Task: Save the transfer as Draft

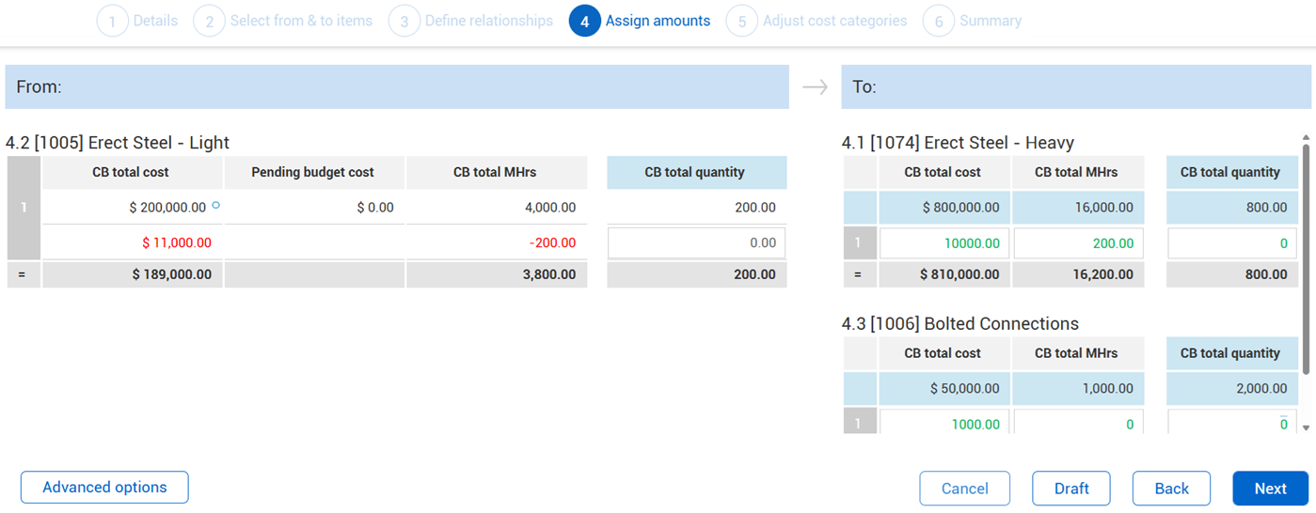Action: [x=1071, y=489]
